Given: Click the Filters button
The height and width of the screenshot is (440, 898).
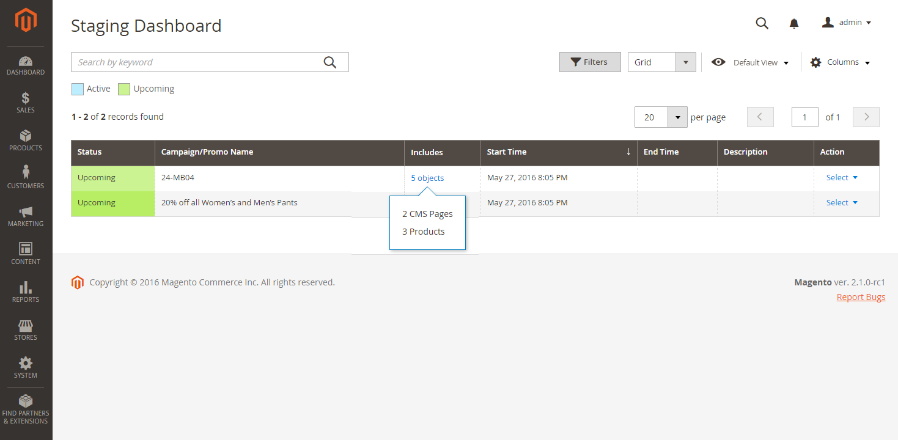Looking at the screenshot, I should tap(589, 62).
